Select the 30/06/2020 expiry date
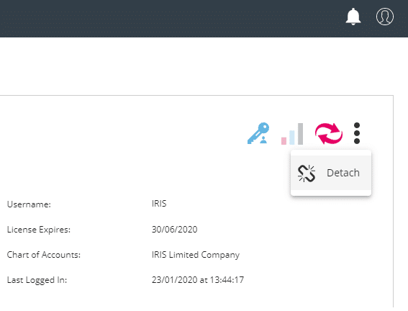 [174, 229]
